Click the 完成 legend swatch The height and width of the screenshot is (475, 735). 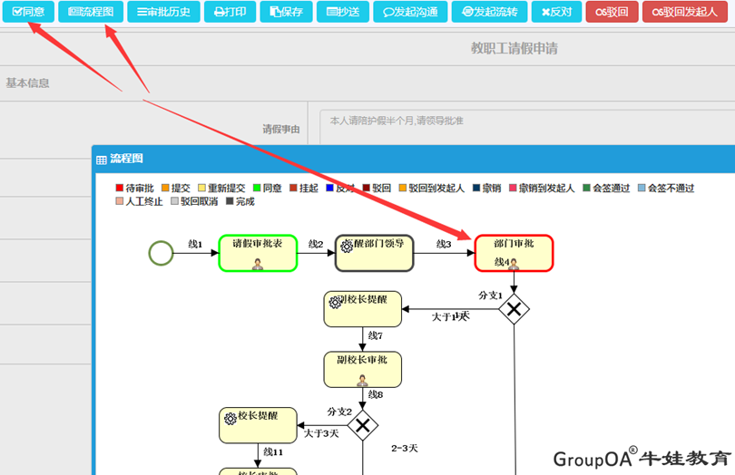(x=230, y=201)
